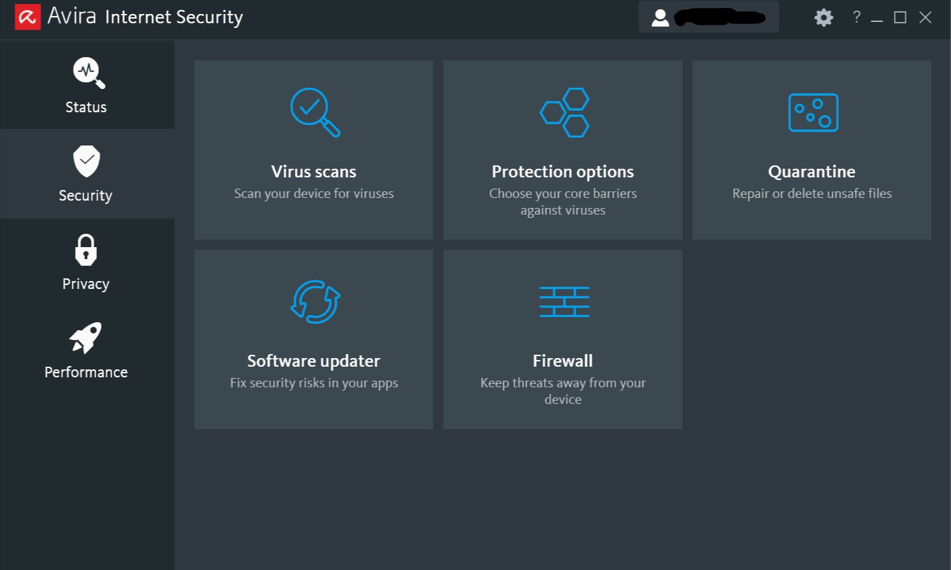The width and height of the screenshot is (951, 570).
Task: Select the Security sidebar tab
Action: point(86,174)
